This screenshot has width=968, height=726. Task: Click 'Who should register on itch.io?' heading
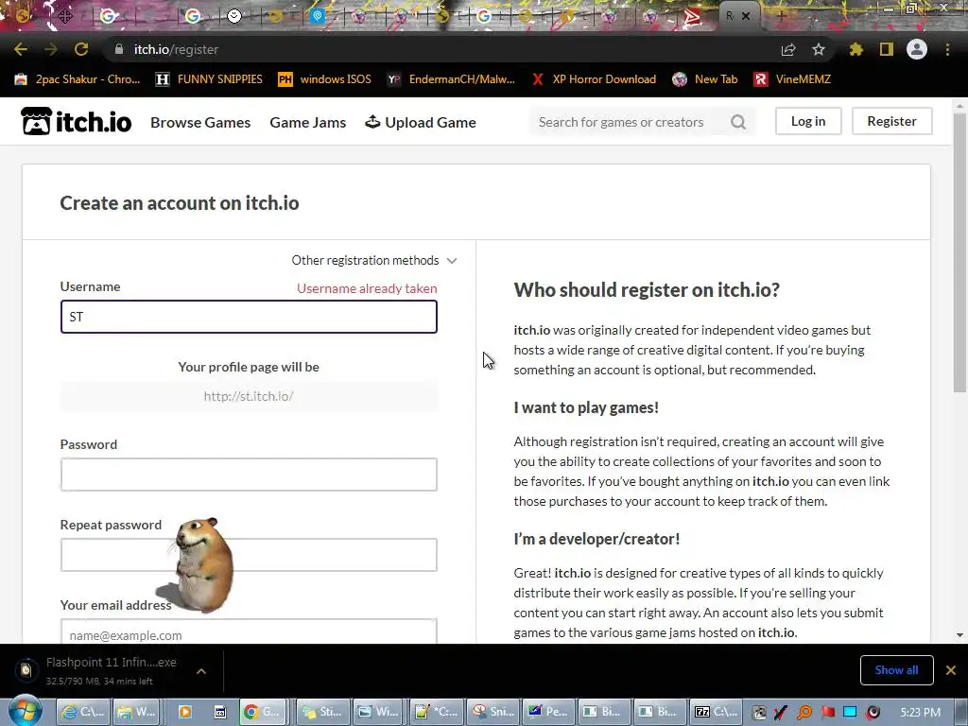(x=647, y=289)
